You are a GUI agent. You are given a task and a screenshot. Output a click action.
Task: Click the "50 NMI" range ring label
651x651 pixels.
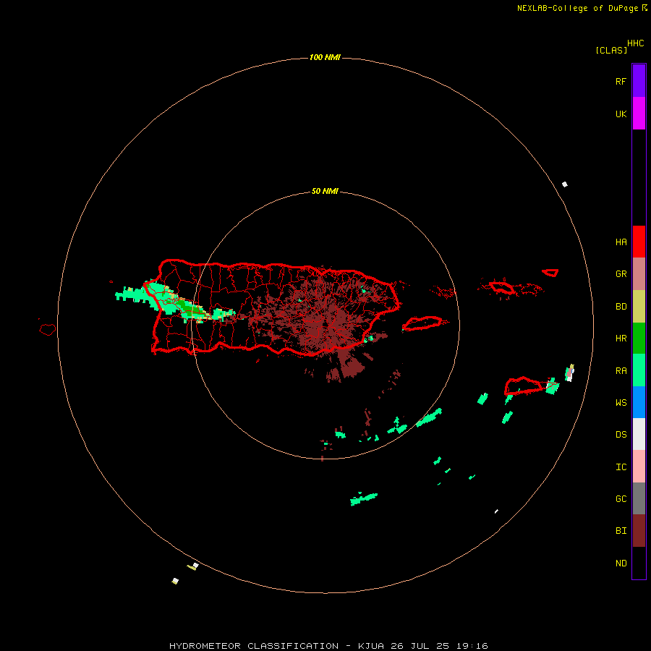[x=325, y=192]
